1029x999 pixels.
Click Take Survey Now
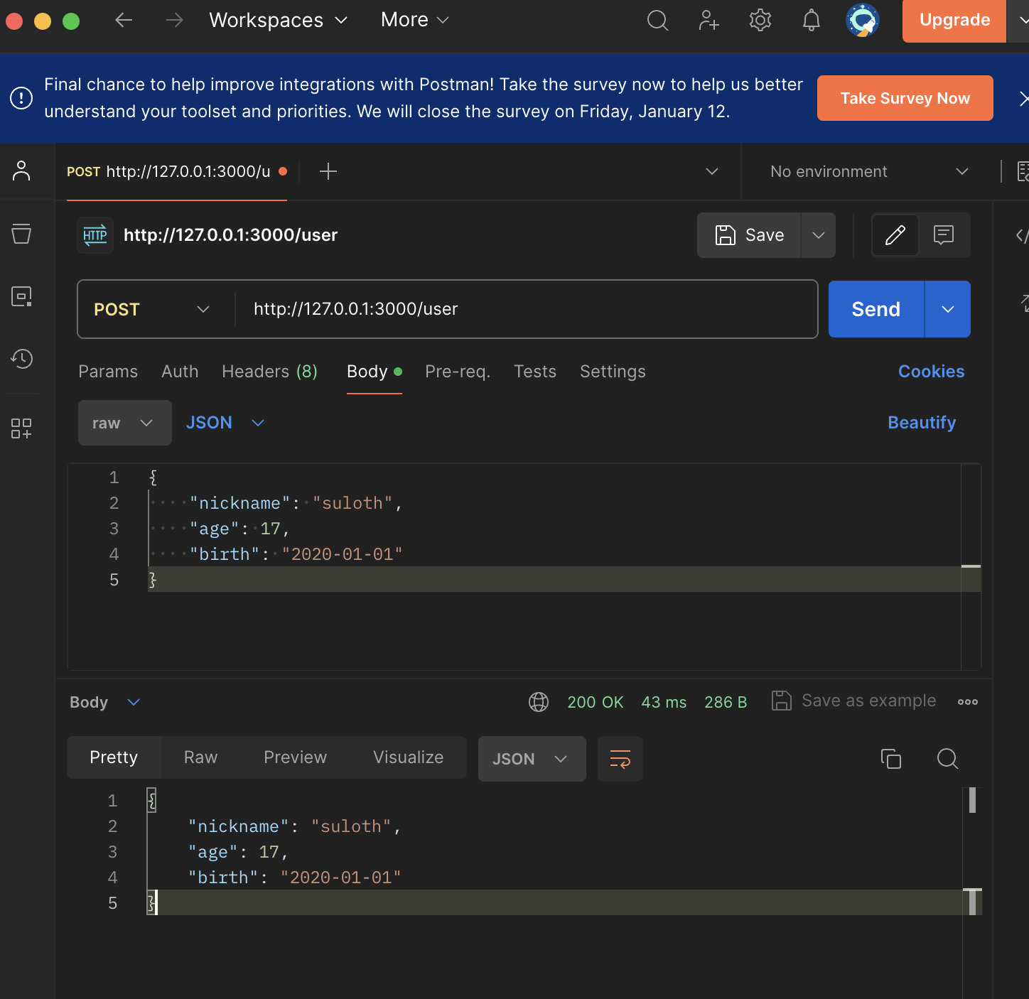(905, 98)
